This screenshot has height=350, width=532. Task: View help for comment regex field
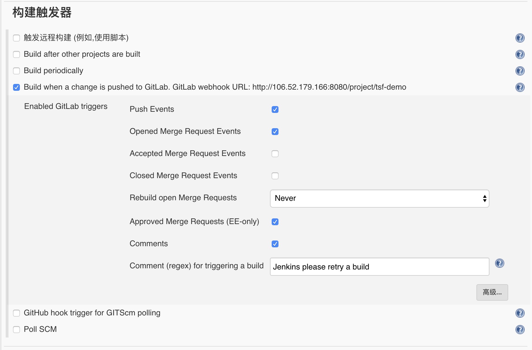499,263
